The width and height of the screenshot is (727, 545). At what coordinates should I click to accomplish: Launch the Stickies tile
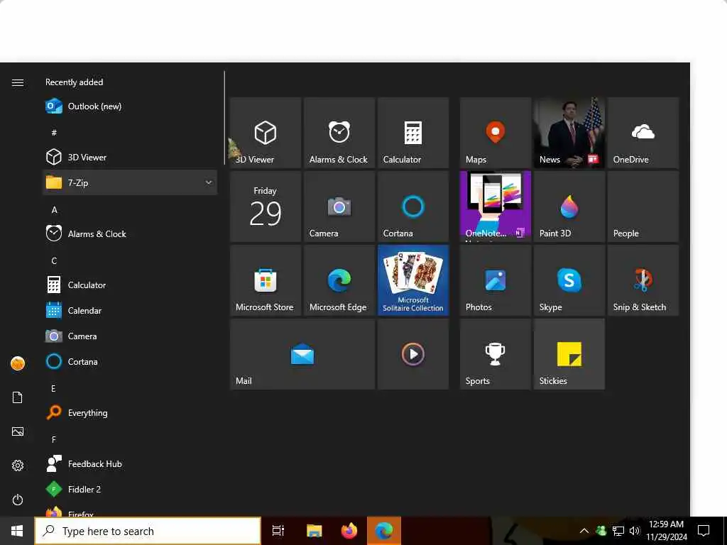click(569, 354)
